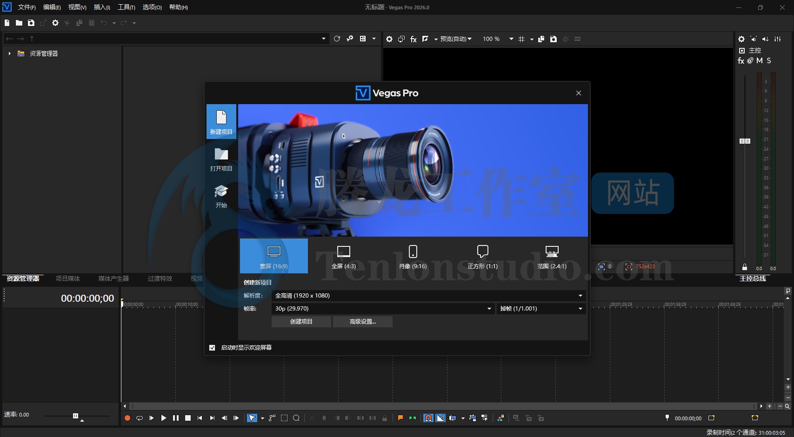The image size is (794, 437).
Task: Toggle loop playback in transport bar
Action: click(140, 418)
